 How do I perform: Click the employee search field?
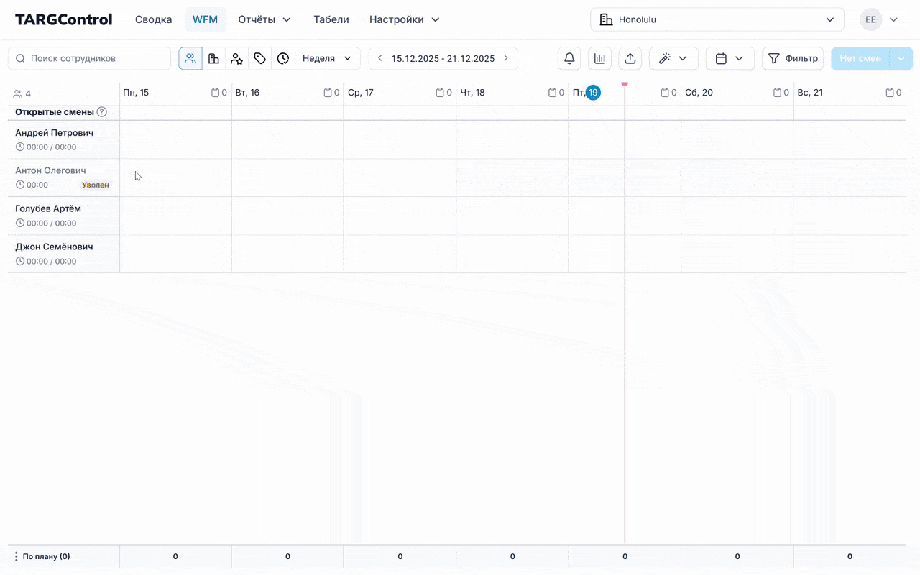(90, 58)
